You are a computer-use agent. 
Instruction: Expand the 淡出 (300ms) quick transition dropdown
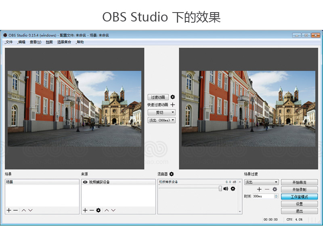161,120
